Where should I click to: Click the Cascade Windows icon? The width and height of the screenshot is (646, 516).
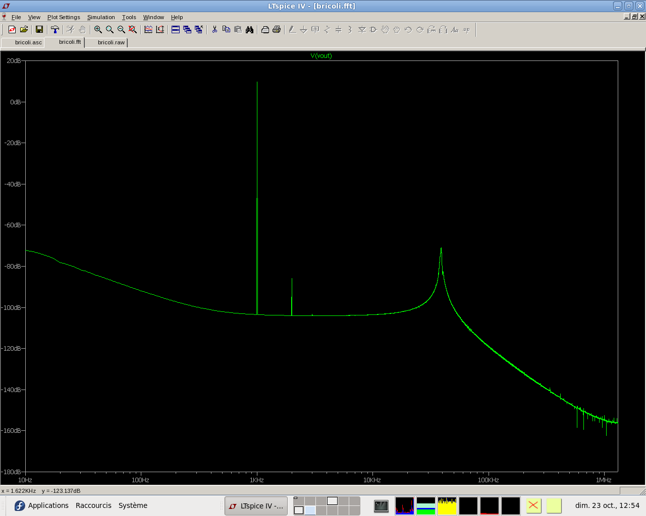(187, 30)
